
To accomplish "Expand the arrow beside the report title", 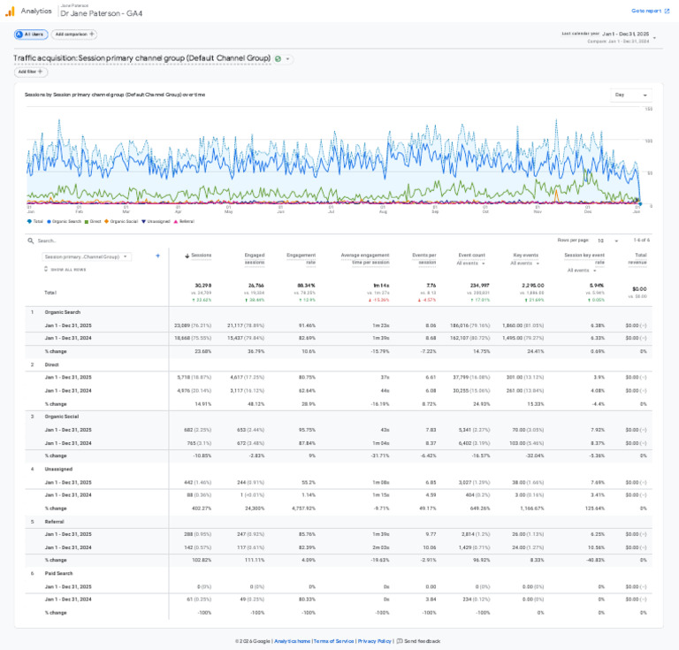I will click(x=287, y=58).
